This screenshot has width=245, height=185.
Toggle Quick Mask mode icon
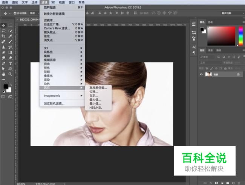click(4, 97)
